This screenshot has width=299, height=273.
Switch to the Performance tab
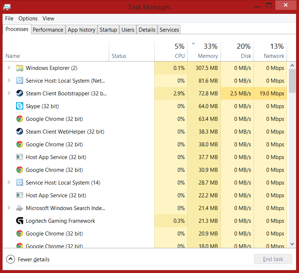pos(48,30)
